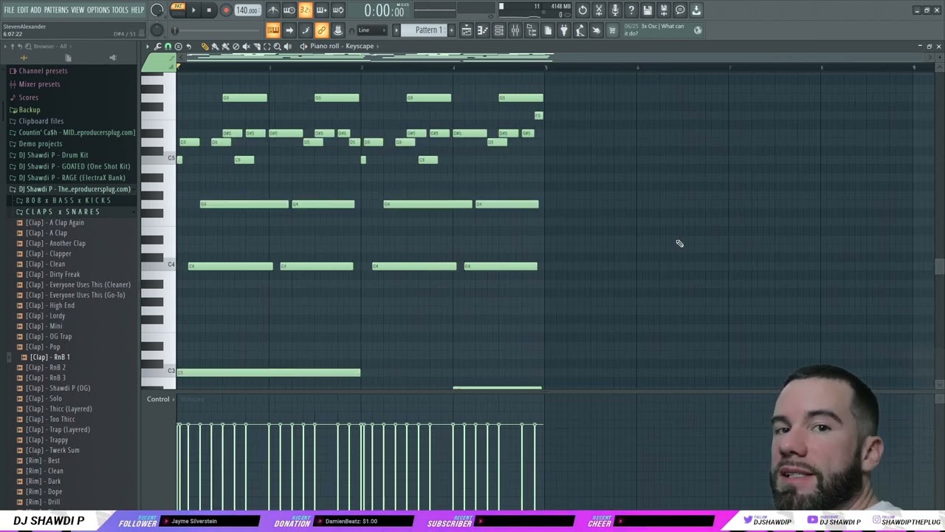Viewport: 945px width, 532px height.
Task: Toggle the typing keyboard to piano button
Action: tap(272, 30)
